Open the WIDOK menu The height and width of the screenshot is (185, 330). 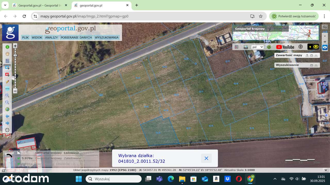pos(37,38)
